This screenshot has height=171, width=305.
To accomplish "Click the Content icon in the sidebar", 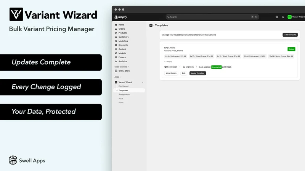I will click(116, 49).
